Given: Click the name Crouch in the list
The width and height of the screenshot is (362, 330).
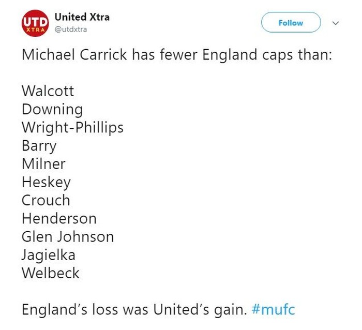Looking at the screenshot, I should pyautogui.click(x=46, y=200).
